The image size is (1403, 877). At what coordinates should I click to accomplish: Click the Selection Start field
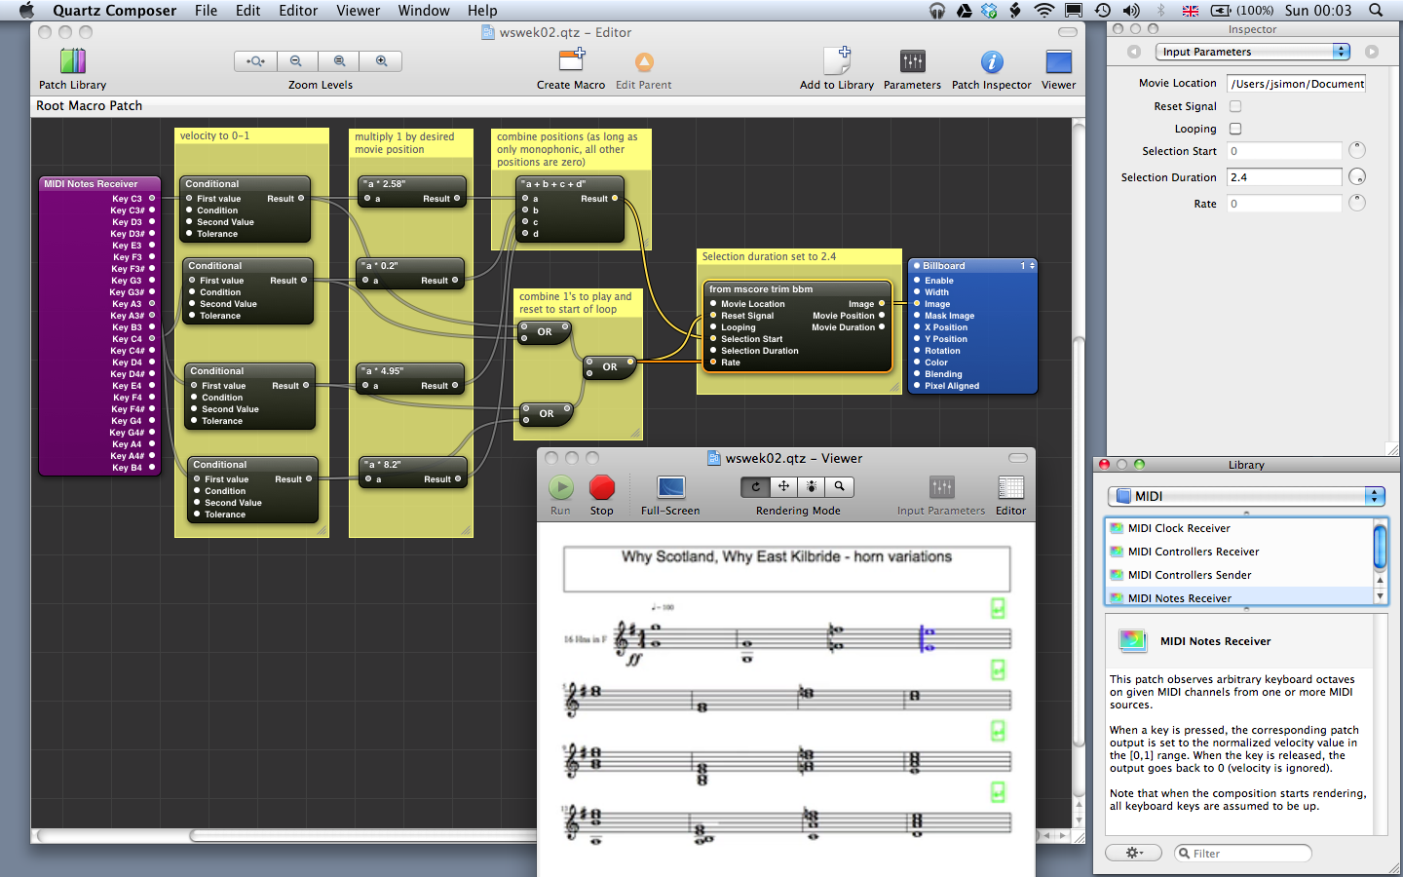[x=1284, y=151]
